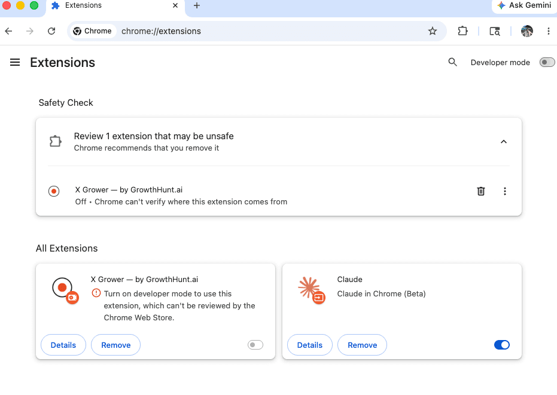The height and width of the screenshot is (395, 557).
Task: Remove the X Grower extension
Action: point(116,345)
